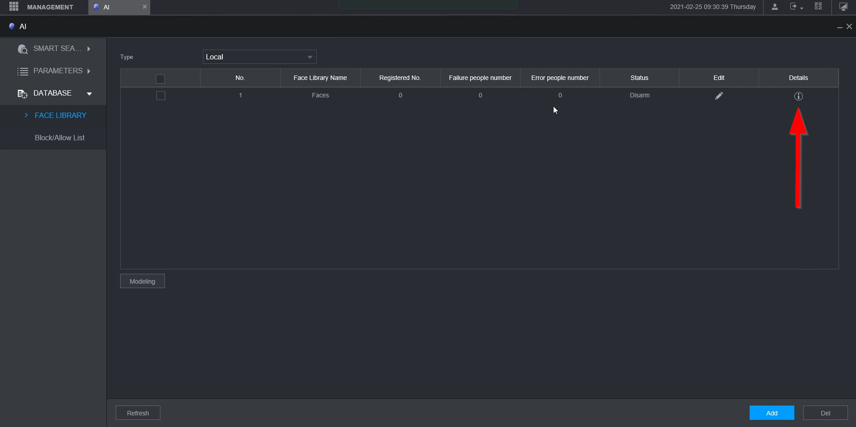Expand the PARAMETERS submenu arrow
Image resolution: width=856 pixels, height=427 pixels.
pos(89,71)
